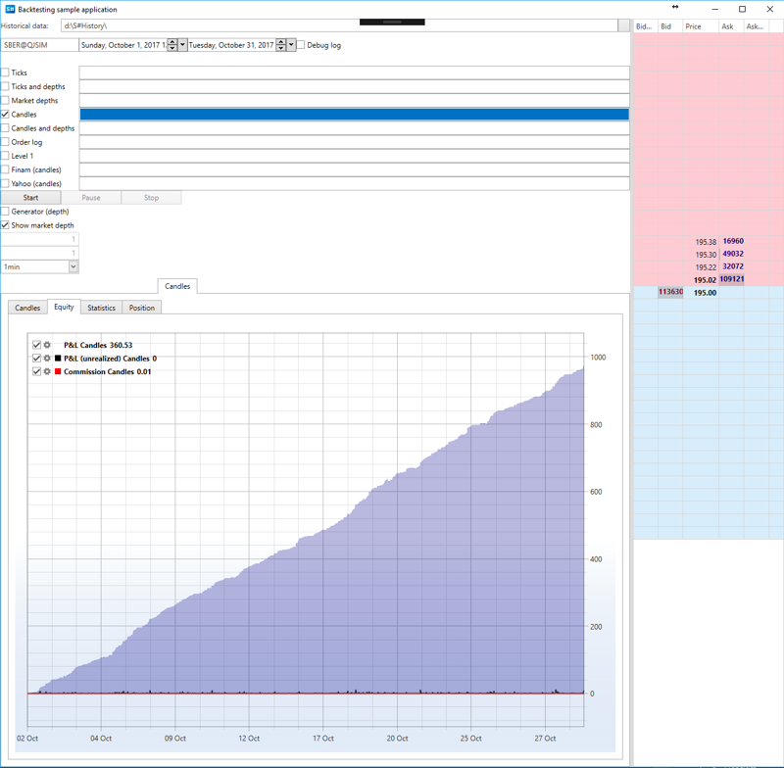Image resolution: width=784 pixels, height=768 pixels.
Task: Open the 1min timeframe dropdown
Action: click(73, 266)
